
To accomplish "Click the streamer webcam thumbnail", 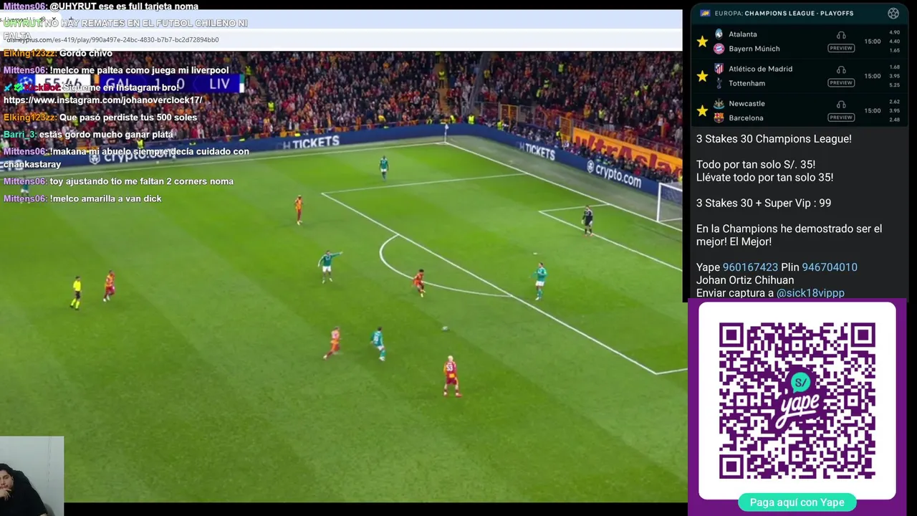I will point(32,476).
